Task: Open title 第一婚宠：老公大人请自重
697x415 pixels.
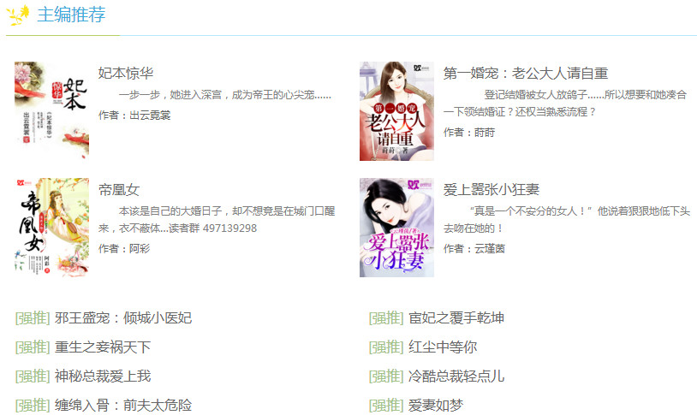Action: pyautogui.click(x=526, y=73)
